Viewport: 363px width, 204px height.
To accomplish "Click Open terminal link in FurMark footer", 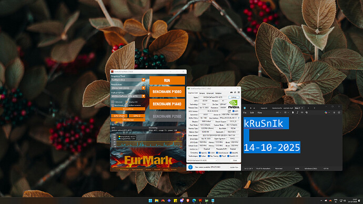I will coord(137,169).
